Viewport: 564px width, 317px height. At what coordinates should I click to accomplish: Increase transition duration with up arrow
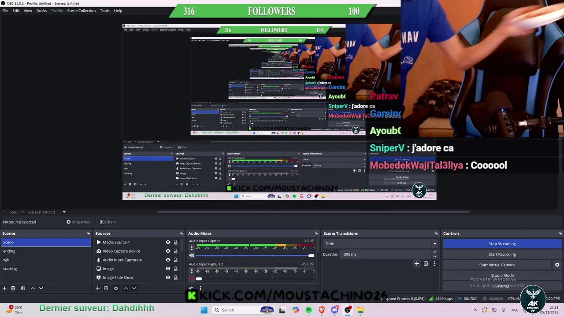point(435,252)
